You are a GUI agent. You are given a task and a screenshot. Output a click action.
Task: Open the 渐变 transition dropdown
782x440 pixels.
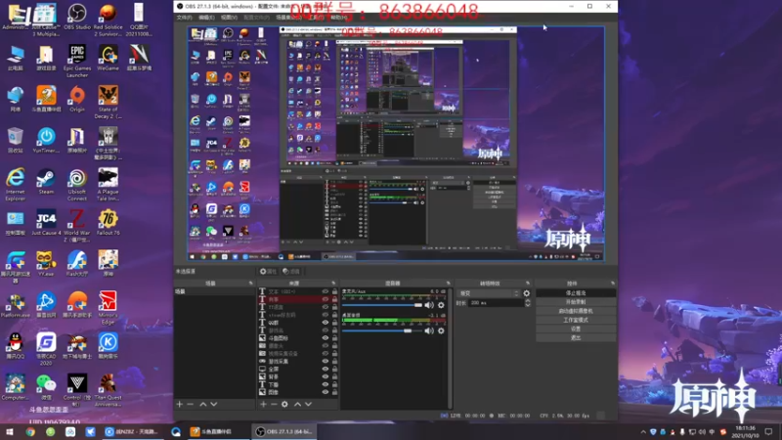click(489, 293)
